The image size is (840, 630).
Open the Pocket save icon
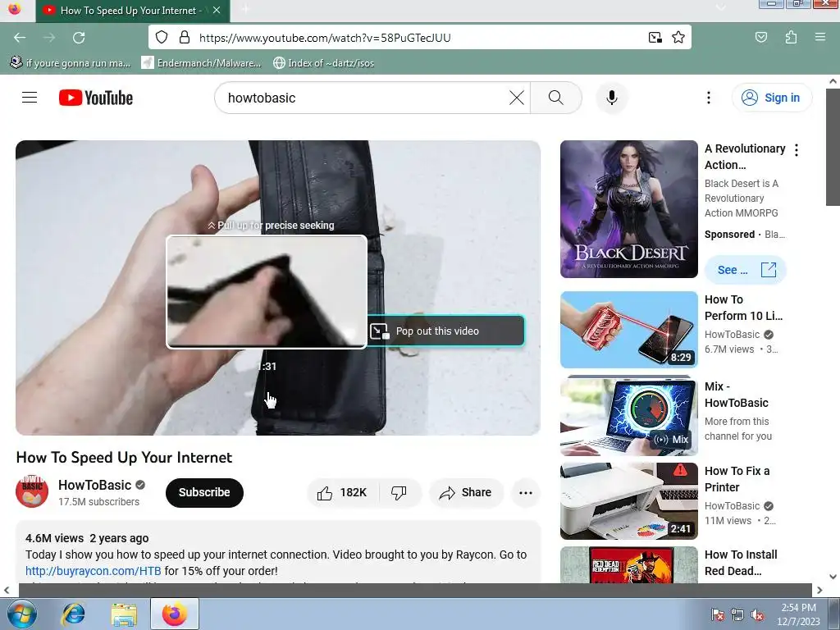(x=760, y=37)
